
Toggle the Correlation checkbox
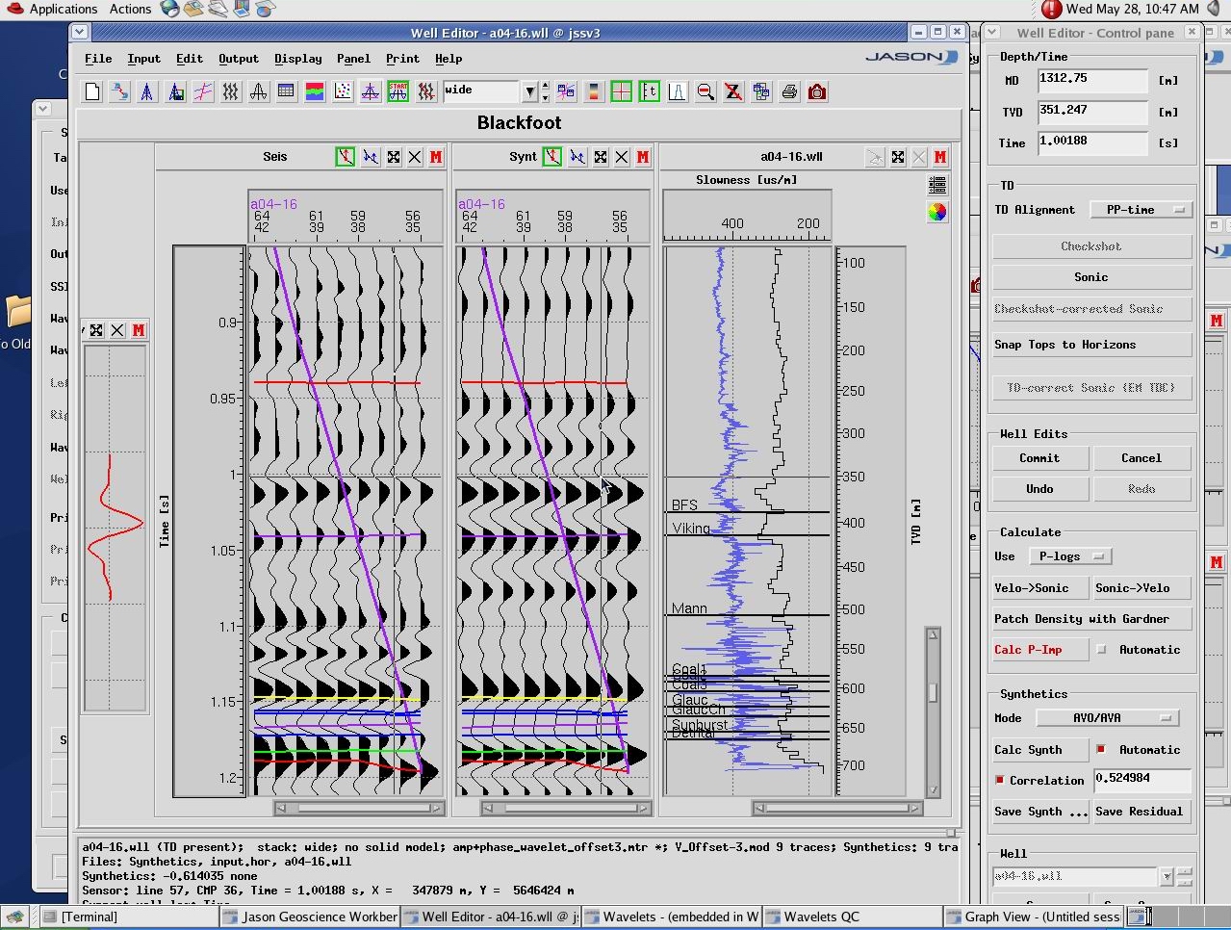point(1000,780)
